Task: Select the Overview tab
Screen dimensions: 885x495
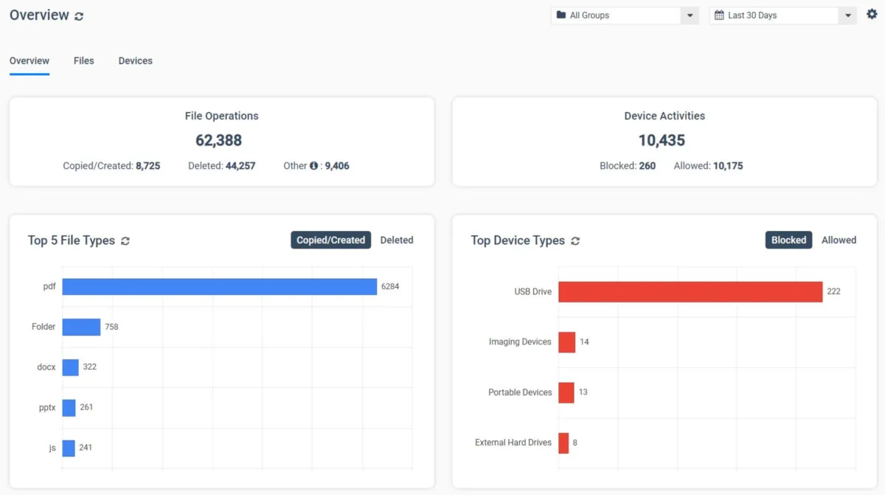Action: [x=29, y=60]
